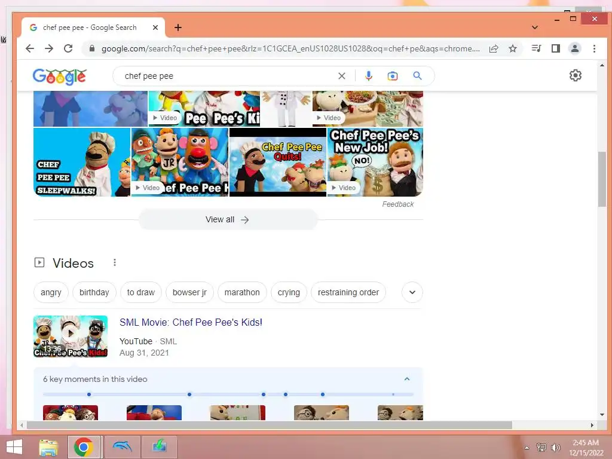Submit search with magnifier icon
The height and width of the screenshot is (459, 612).
417,76
